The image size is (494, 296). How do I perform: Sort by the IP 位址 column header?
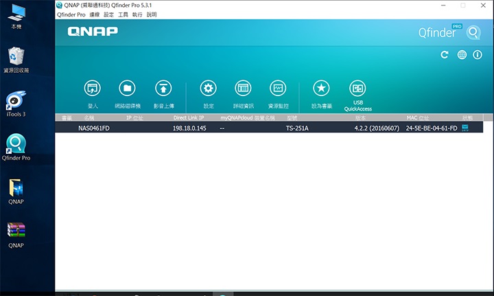point(135,117)
